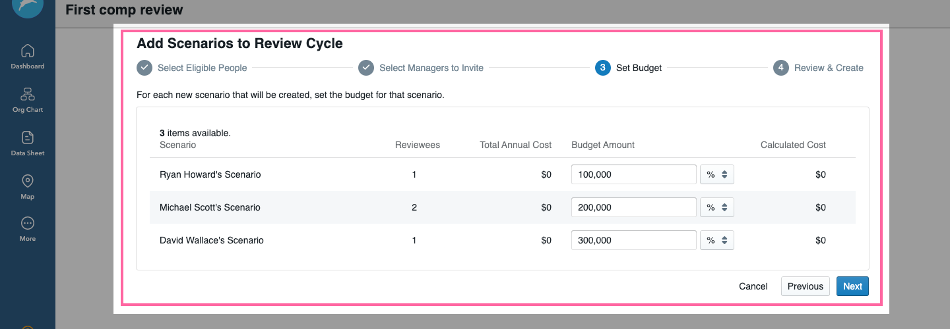Viewport: 950px width, 329px height.
Task: Focus David Wallace's budget amount field
Action: [634, 240]
